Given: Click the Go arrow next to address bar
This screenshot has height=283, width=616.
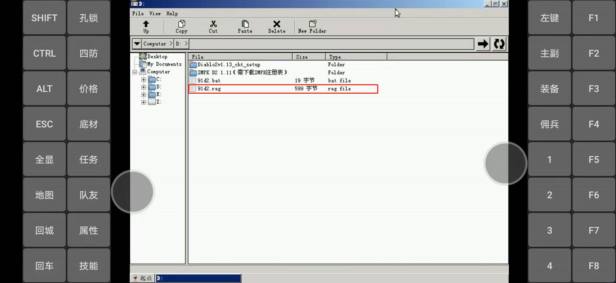Looking at the screenshot, I should click(483, 44).
